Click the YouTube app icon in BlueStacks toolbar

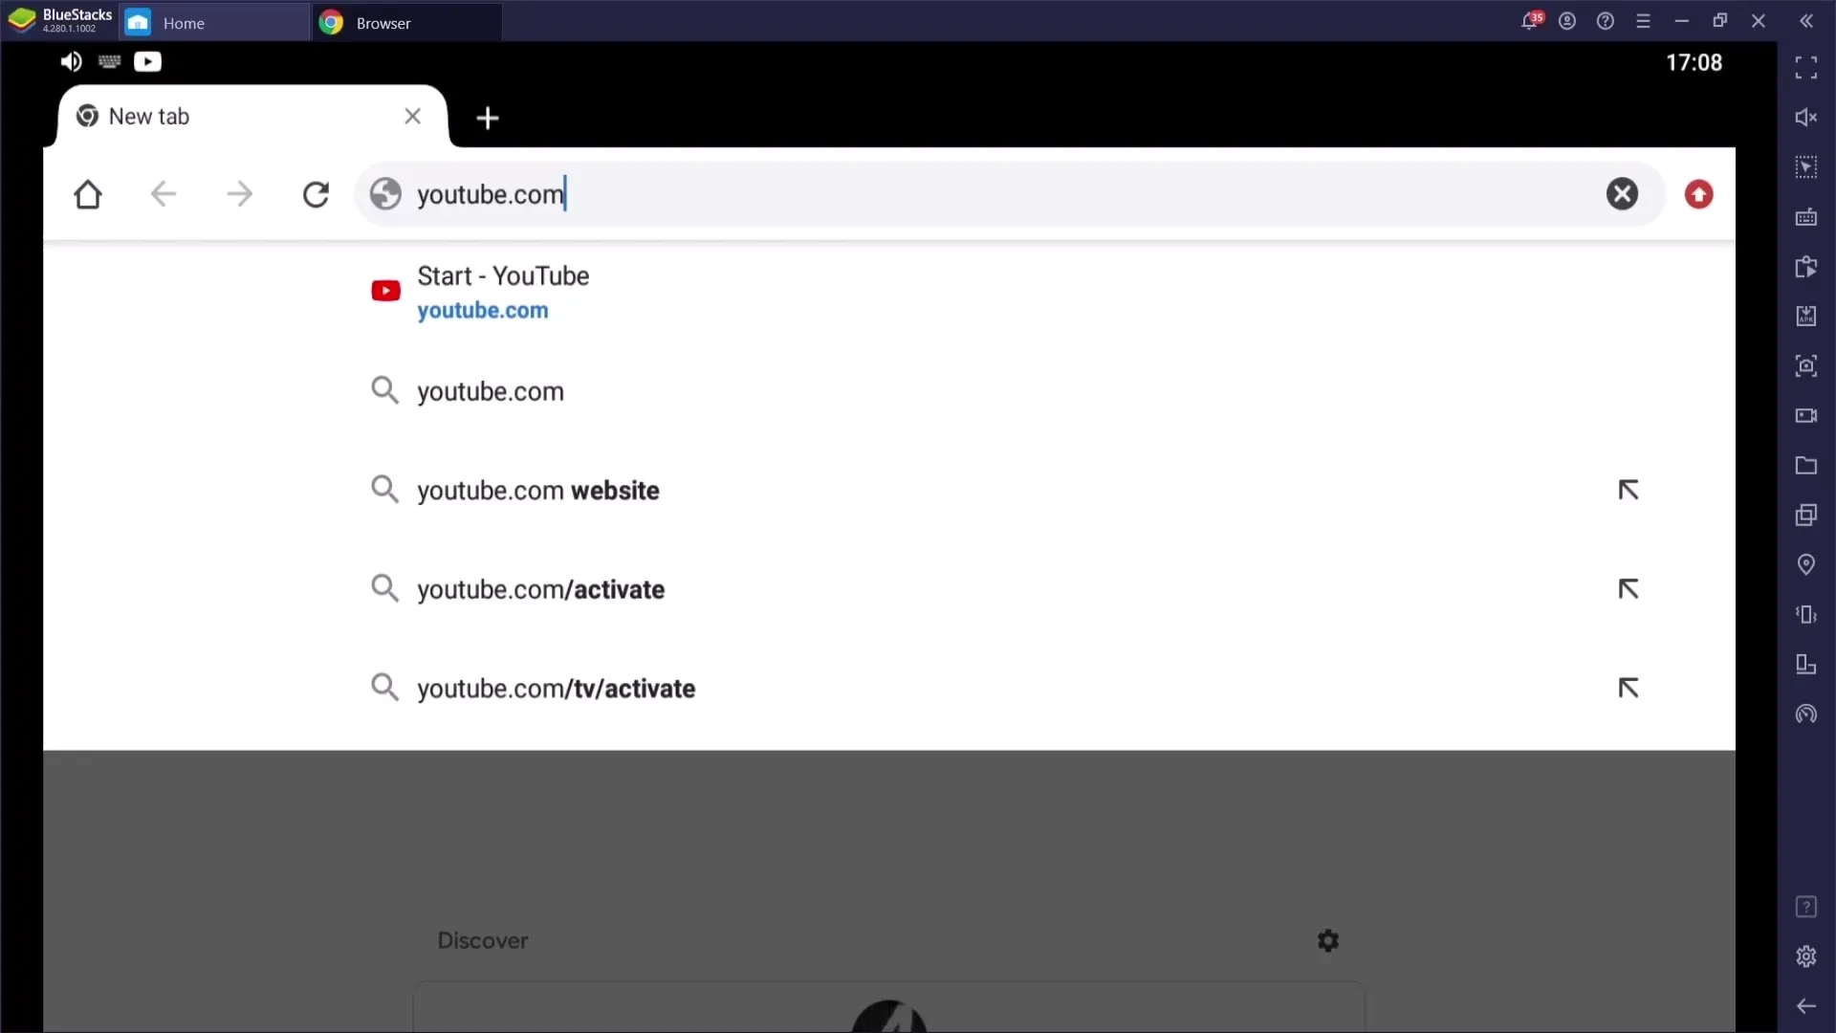pyautogui.click(x=147, y=60)
